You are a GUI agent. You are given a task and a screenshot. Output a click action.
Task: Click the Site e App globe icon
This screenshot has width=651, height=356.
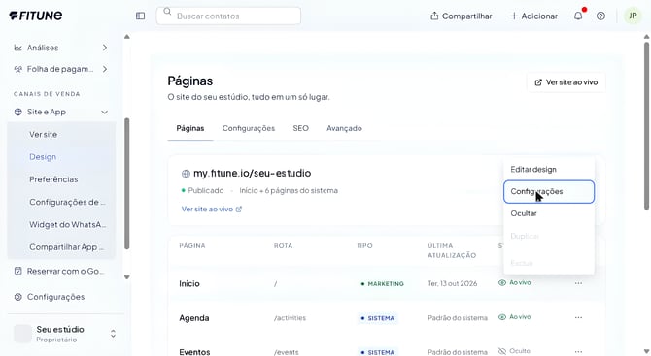click(x=17, y=112)
